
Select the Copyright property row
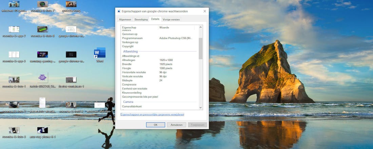(x=160, y=46)
